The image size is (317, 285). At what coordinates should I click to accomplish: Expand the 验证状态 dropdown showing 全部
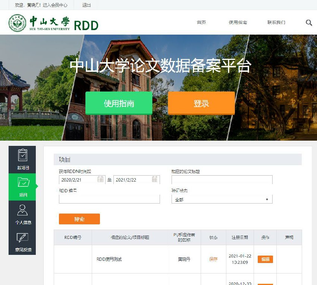(222, 199)
